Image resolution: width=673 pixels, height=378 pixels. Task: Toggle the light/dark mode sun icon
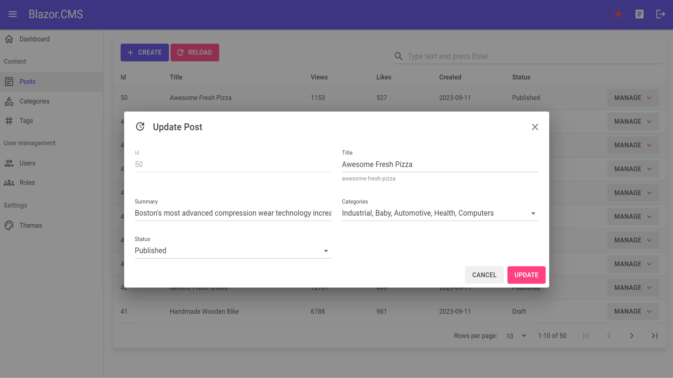(618, 14)
